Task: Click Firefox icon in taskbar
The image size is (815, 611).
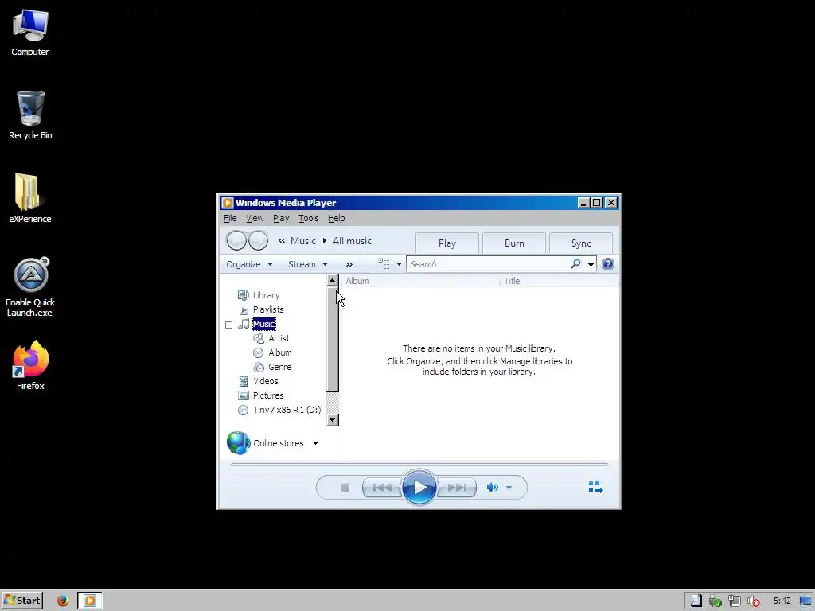Action: 63,601
